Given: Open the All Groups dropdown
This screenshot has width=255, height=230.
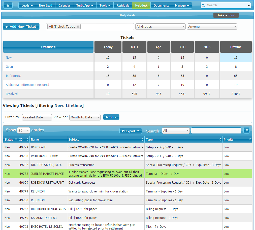Looking at the screenshot, I should [x=160, y=26].
